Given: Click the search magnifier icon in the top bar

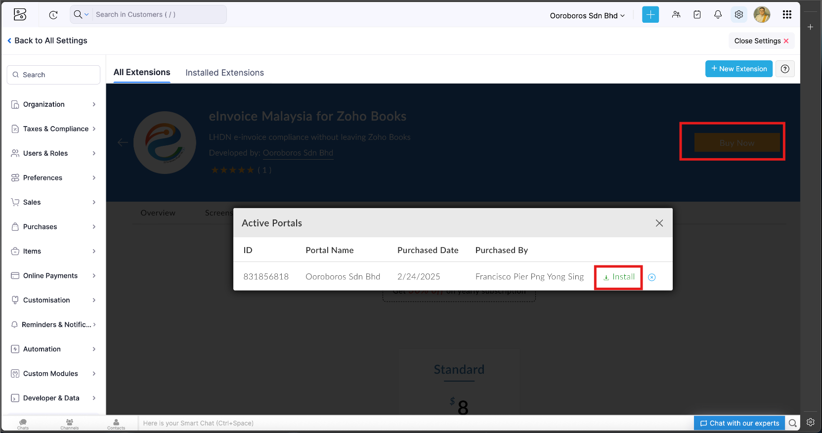Looking at the screenshot, I should (x=78, y=14).
